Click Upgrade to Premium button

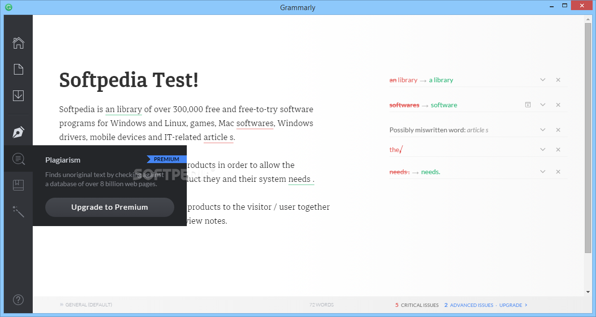(110, 207)
